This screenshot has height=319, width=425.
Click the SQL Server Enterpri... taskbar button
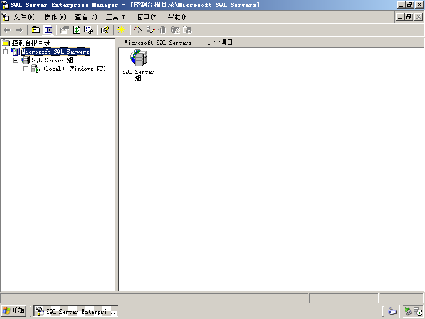[x=76, y=311]
